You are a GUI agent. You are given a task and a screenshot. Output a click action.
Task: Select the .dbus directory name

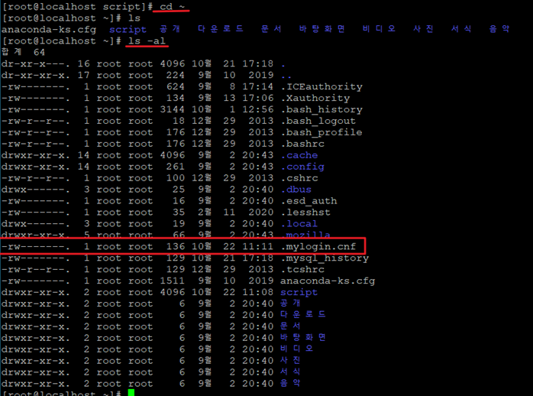296,190
